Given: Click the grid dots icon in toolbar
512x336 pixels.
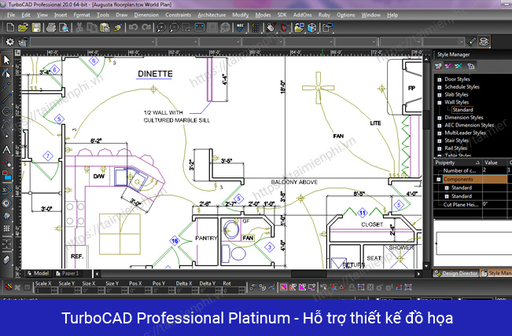Looking at the screenshot, I should pos(256,27).
